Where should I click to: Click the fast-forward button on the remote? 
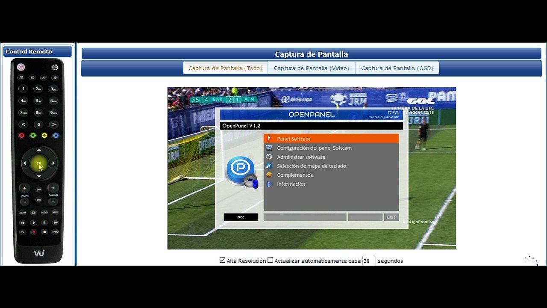(55, 223)
